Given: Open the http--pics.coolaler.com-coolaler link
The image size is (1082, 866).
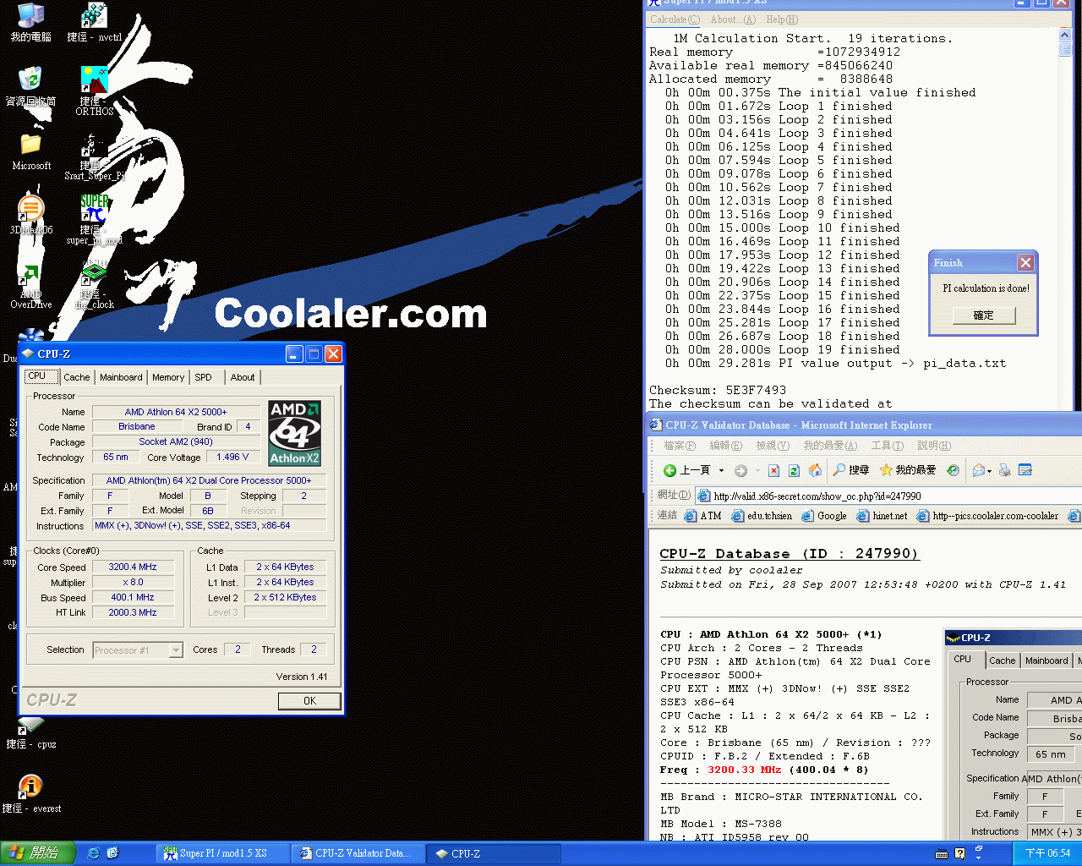Looking at the screenshot, I should (987, 516).
